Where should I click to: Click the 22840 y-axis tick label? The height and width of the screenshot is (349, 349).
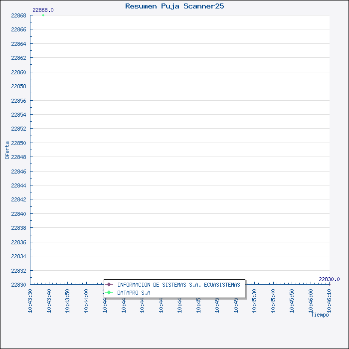(x=18, y=214)
